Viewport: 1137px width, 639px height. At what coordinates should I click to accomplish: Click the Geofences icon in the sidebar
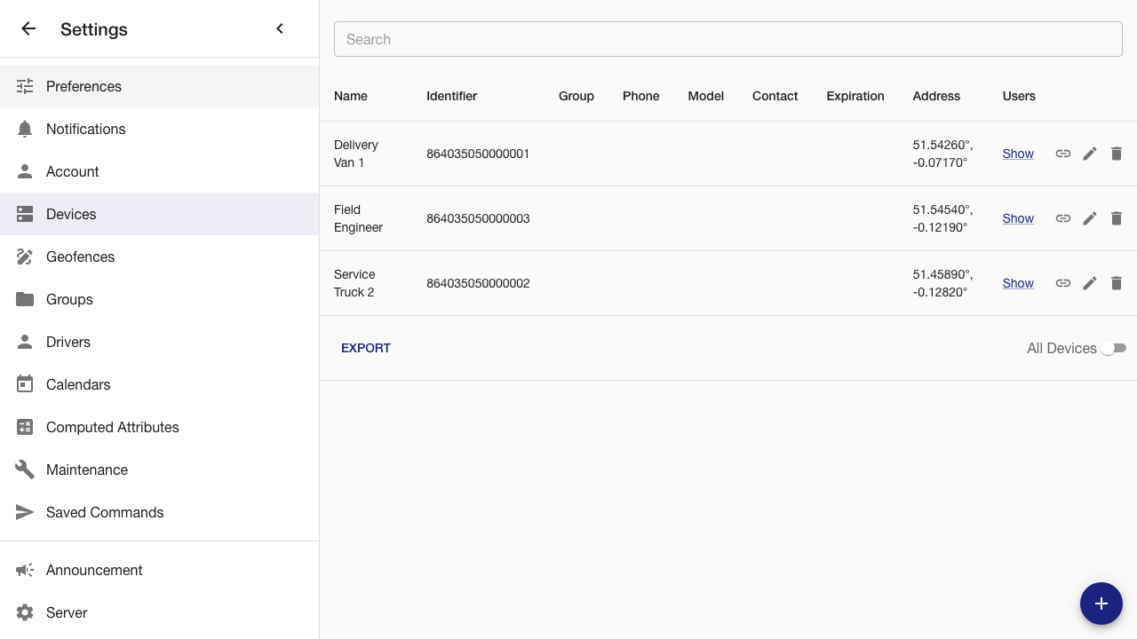25,256
